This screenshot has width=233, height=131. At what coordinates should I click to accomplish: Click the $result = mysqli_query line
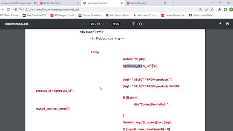147,122
